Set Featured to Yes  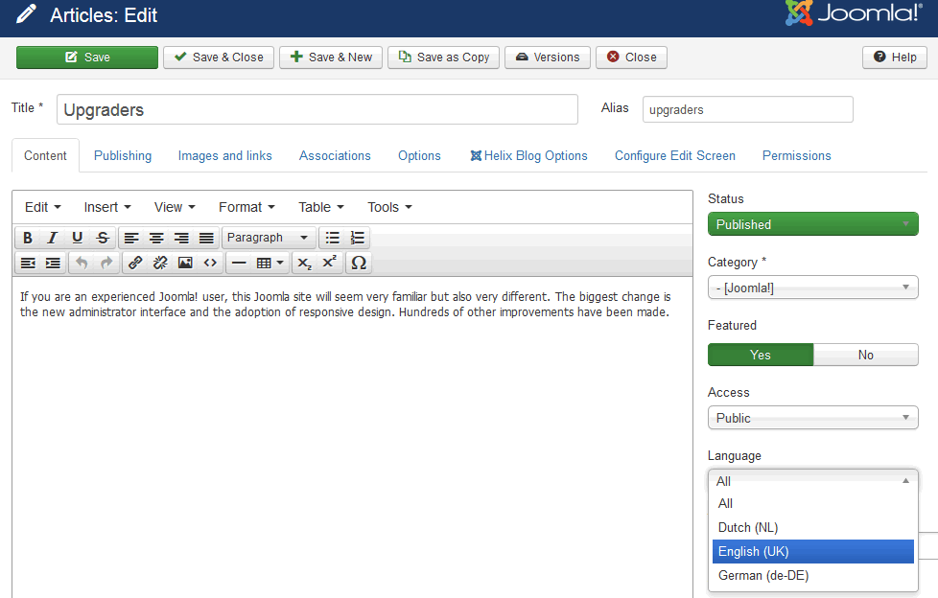point(761,355)
